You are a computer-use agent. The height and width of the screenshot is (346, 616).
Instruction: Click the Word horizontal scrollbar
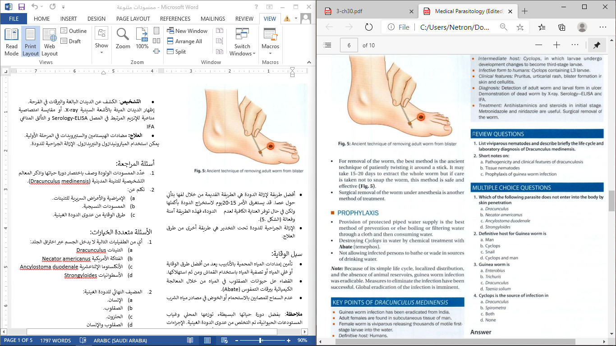pyautogui.click(x=152, y=332)
